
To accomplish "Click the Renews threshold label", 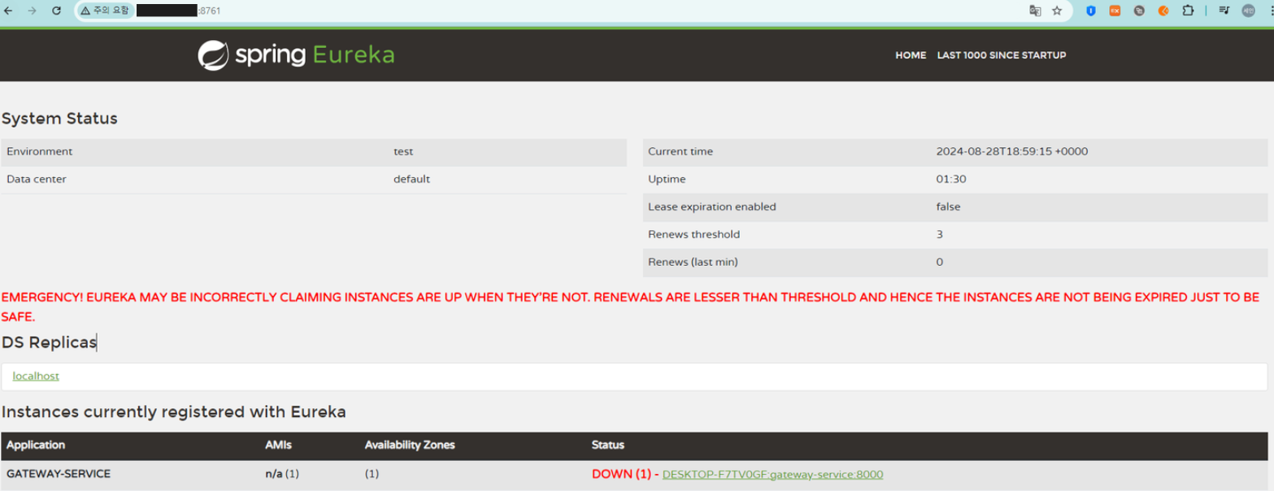I will [x=694, y=234].
